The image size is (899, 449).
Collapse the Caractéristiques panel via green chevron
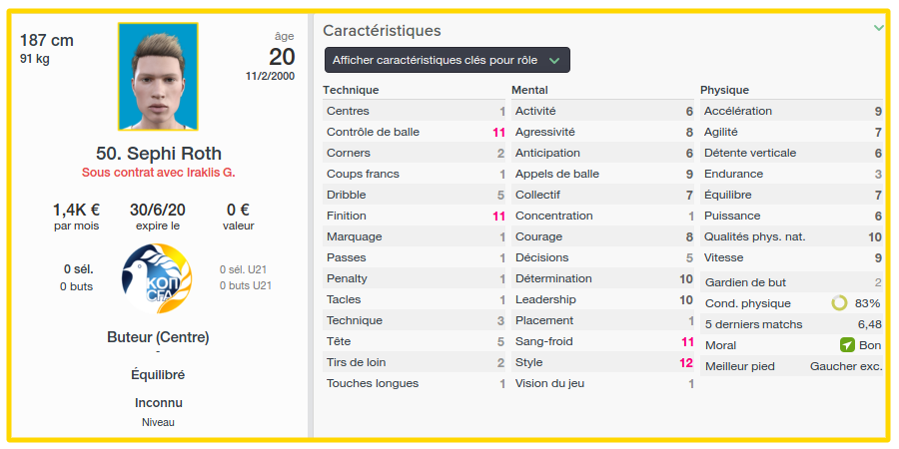click(x=878, y=28)
